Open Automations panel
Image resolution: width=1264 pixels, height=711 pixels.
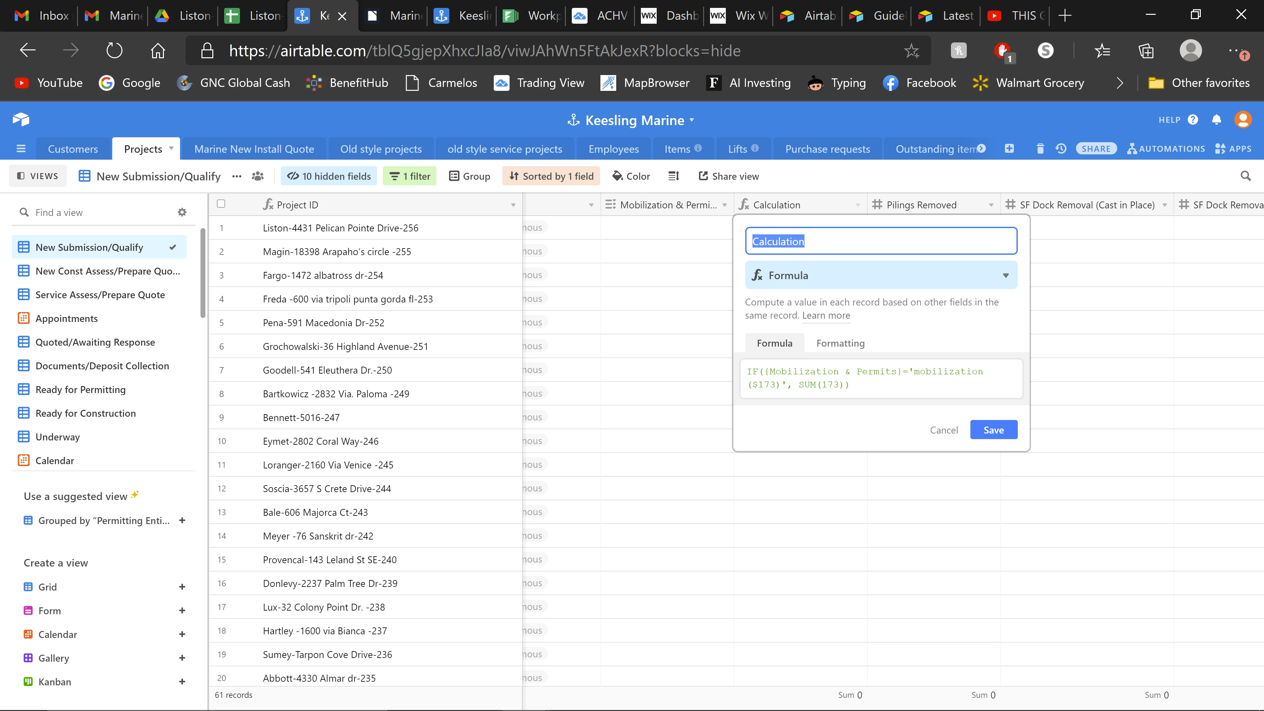[x=1166, y=149]
